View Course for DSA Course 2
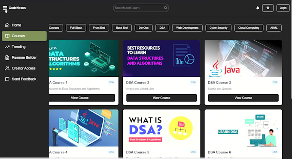292x159 pixels. [x=161, y=98]
